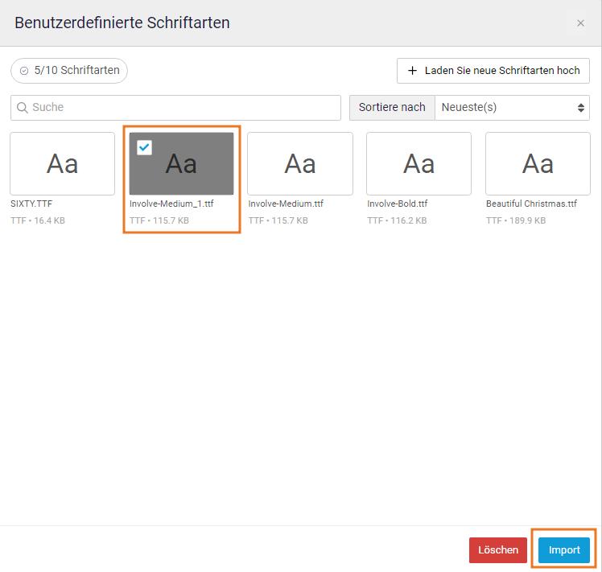Screen dimensions: 602x572
Task: Click the sort dropdown's up-down arrows
Action: click(x=580, y=108)
